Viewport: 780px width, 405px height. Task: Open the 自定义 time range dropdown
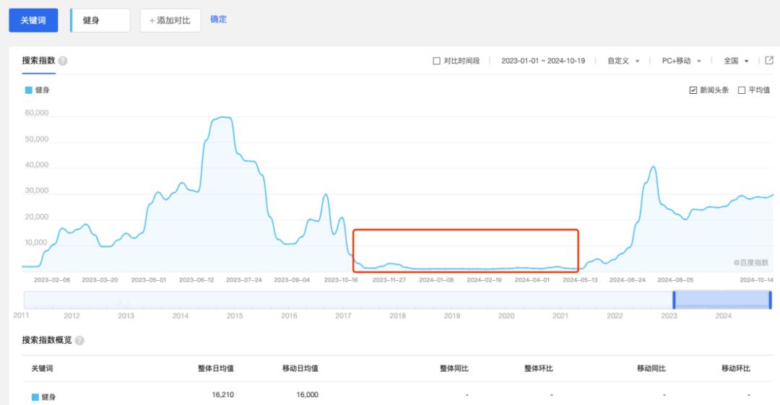pos(623,61)
